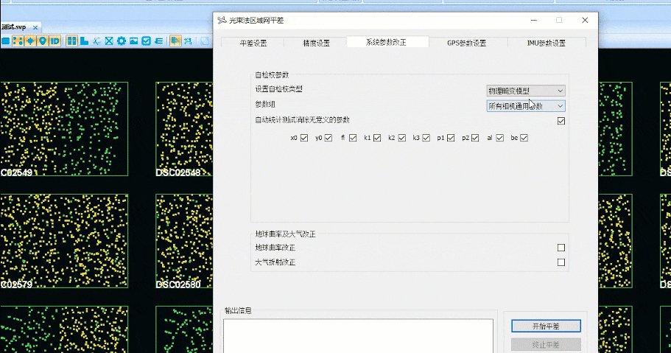Image resolution: width=671 pixels, height=353 pixels.
Task: Switch to the GPS参数设置 tab
Action: 466,43
